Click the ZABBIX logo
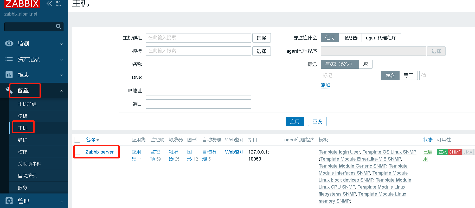The image size is (475, 208). click(22, 4)
